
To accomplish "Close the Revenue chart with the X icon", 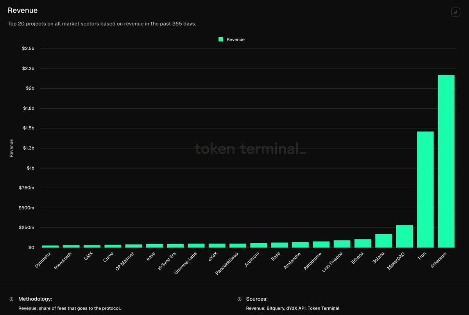I will pos(456,12).
